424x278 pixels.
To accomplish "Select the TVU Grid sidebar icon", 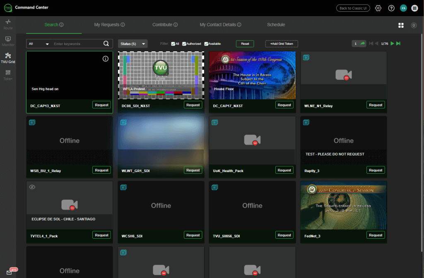I will coord(8,58).
